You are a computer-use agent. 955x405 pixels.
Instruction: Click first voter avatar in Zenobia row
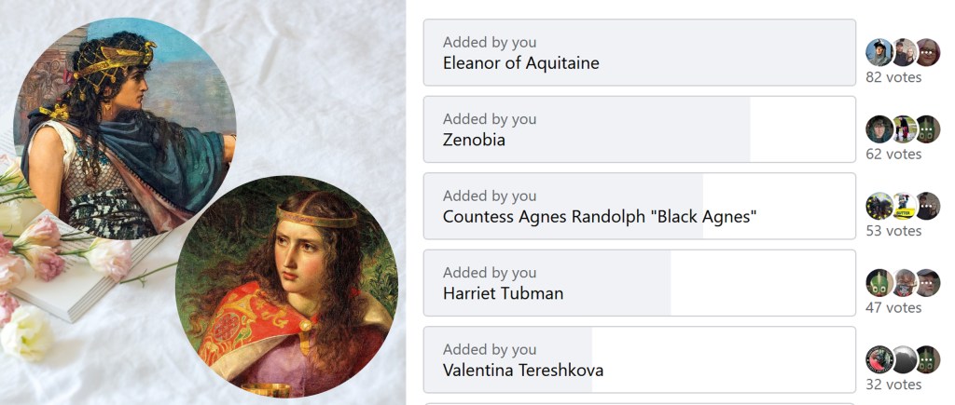point(879,128)
